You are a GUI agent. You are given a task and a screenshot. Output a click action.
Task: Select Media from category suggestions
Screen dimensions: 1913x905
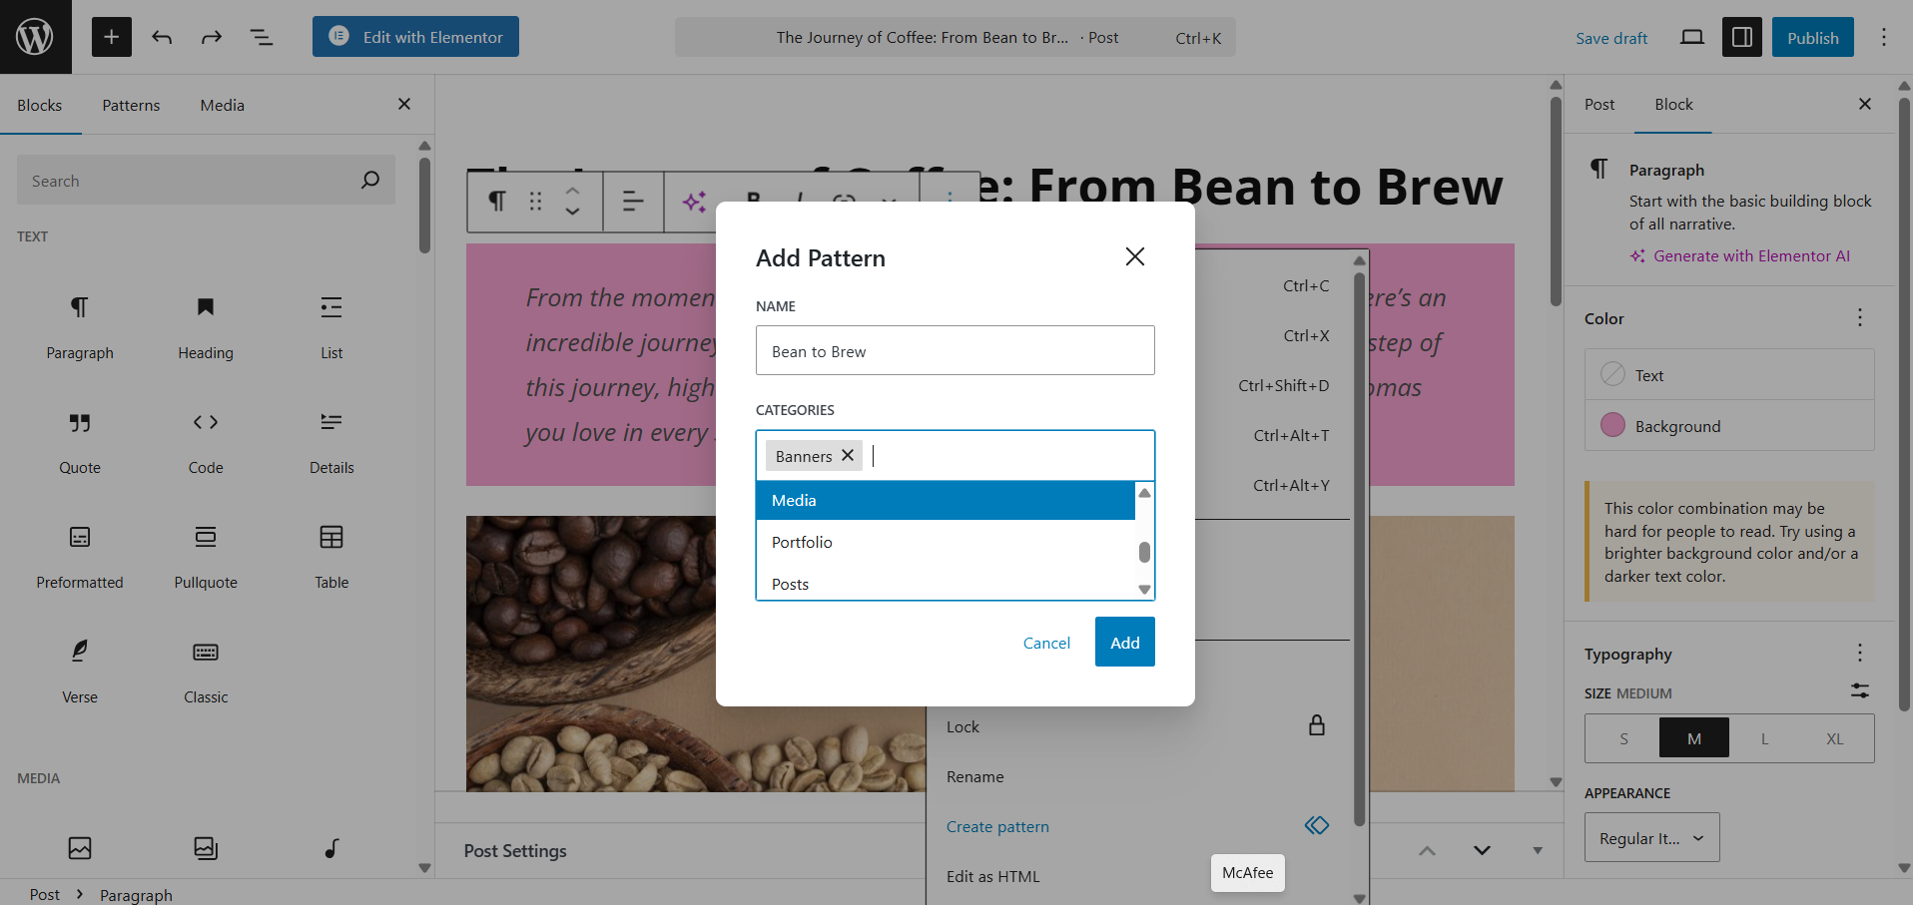[946, 500]
